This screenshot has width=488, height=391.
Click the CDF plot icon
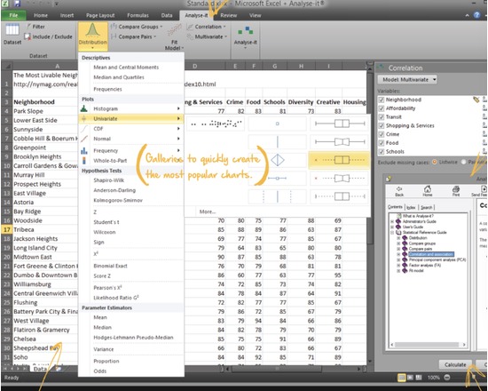click(x=84, y=129)
